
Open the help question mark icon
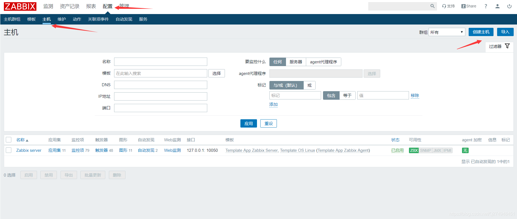[x=486, y=6]
